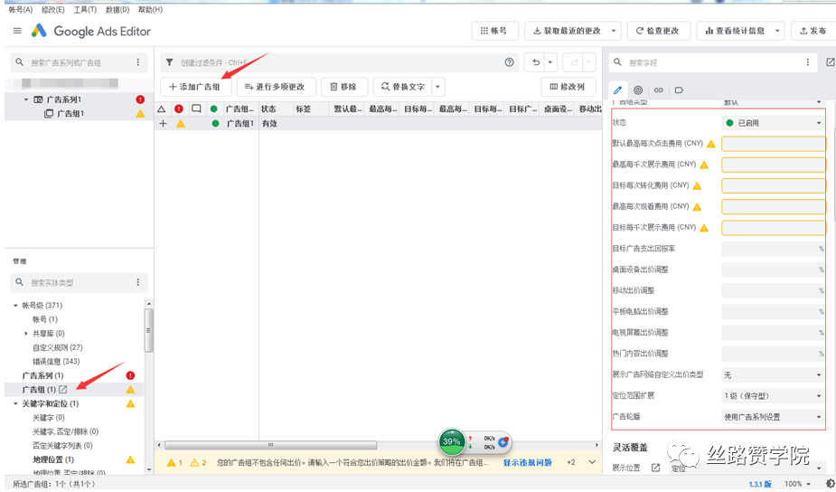Select 关键字 (0) in manage tree
Screen dimensions: 836x492
(49, 417)
